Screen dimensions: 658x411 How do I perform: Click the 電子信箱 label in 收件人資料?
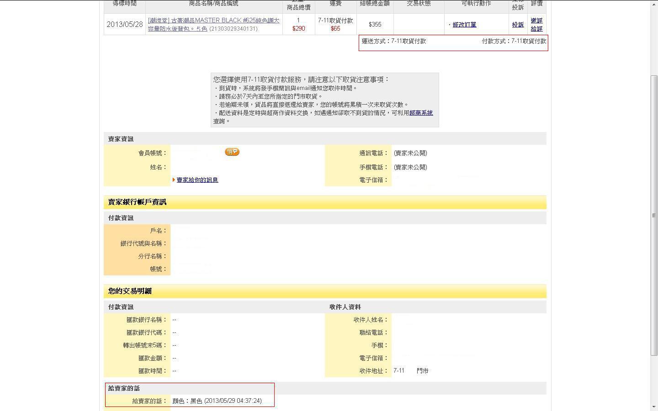(x=374, y=358)
